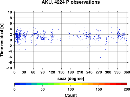130x97 pixels.
Task: Click the y-axis tick label 10
Action: point(10,12)
